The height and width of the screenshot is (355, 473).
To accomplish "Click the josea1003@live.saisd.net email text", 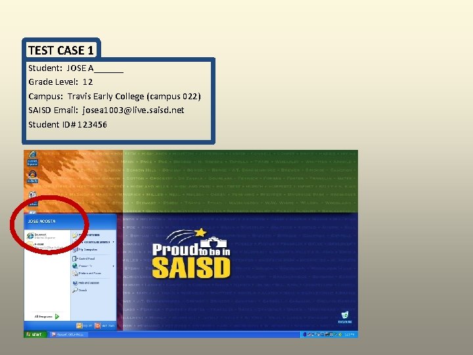I will [133, 110].
